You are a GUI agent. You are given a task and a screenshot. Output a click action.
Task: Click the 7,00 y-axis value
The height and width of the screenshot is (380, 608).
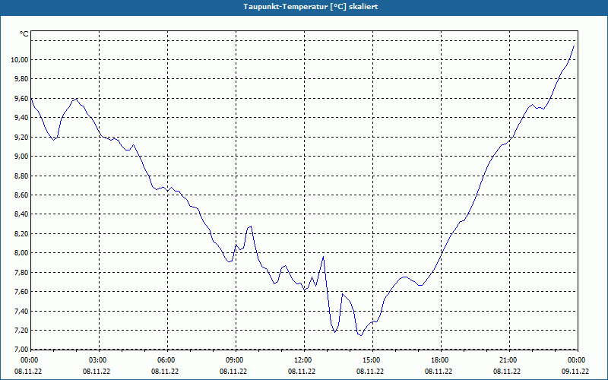(x=21, y=349)
